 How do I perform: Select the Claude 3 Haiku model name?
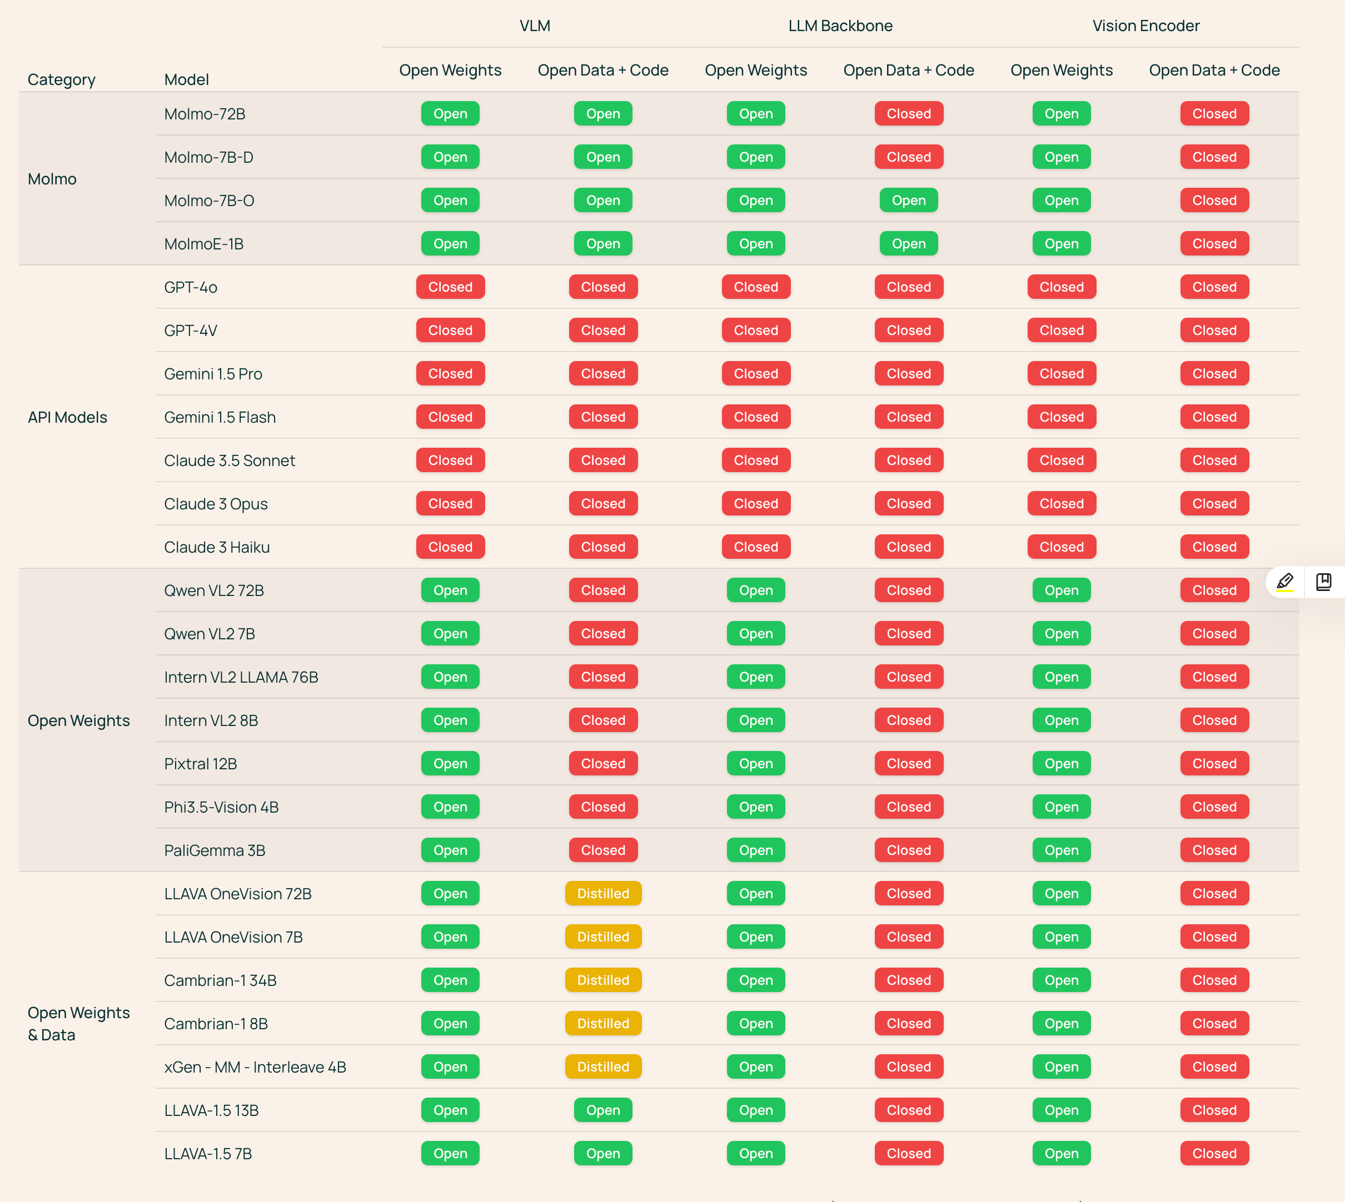[217, 547]
